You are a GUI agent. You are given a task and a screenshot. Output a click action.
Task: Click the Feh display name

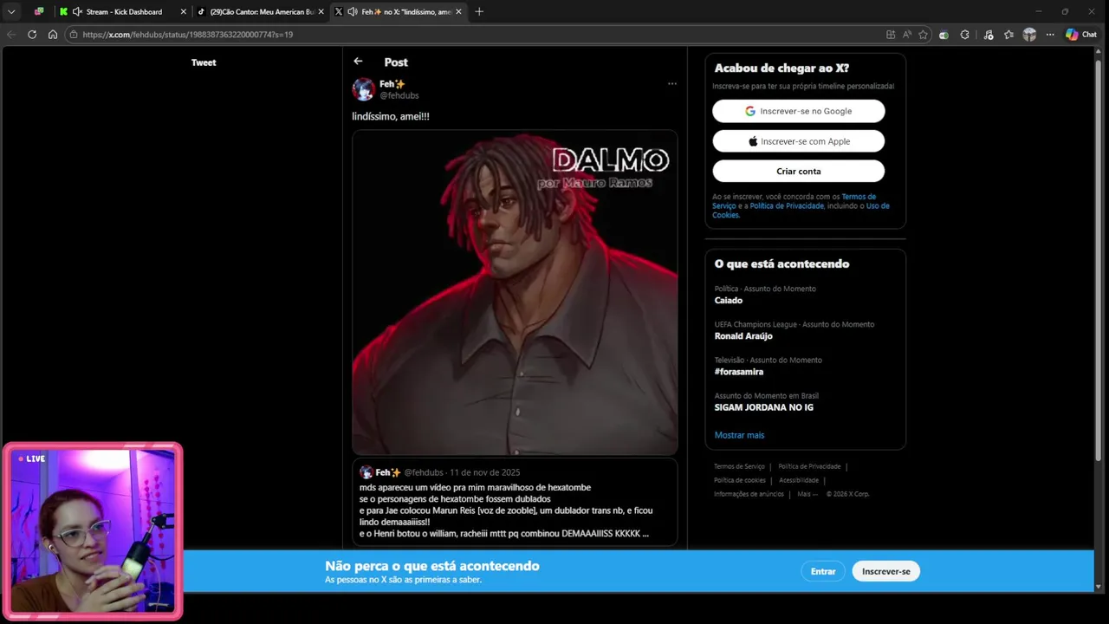tap(392, 84)
